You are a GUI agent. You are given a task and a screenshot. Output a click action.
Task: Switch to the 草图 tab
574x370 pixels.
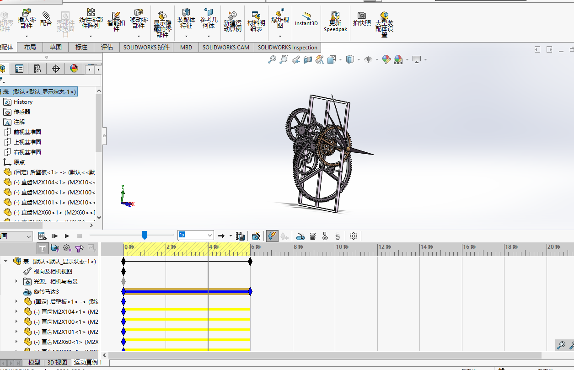(x=56, y=47)
